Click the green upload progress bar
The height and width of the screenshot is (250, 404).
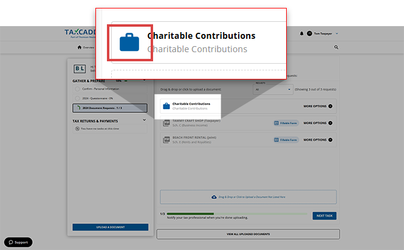pos(191,214)
